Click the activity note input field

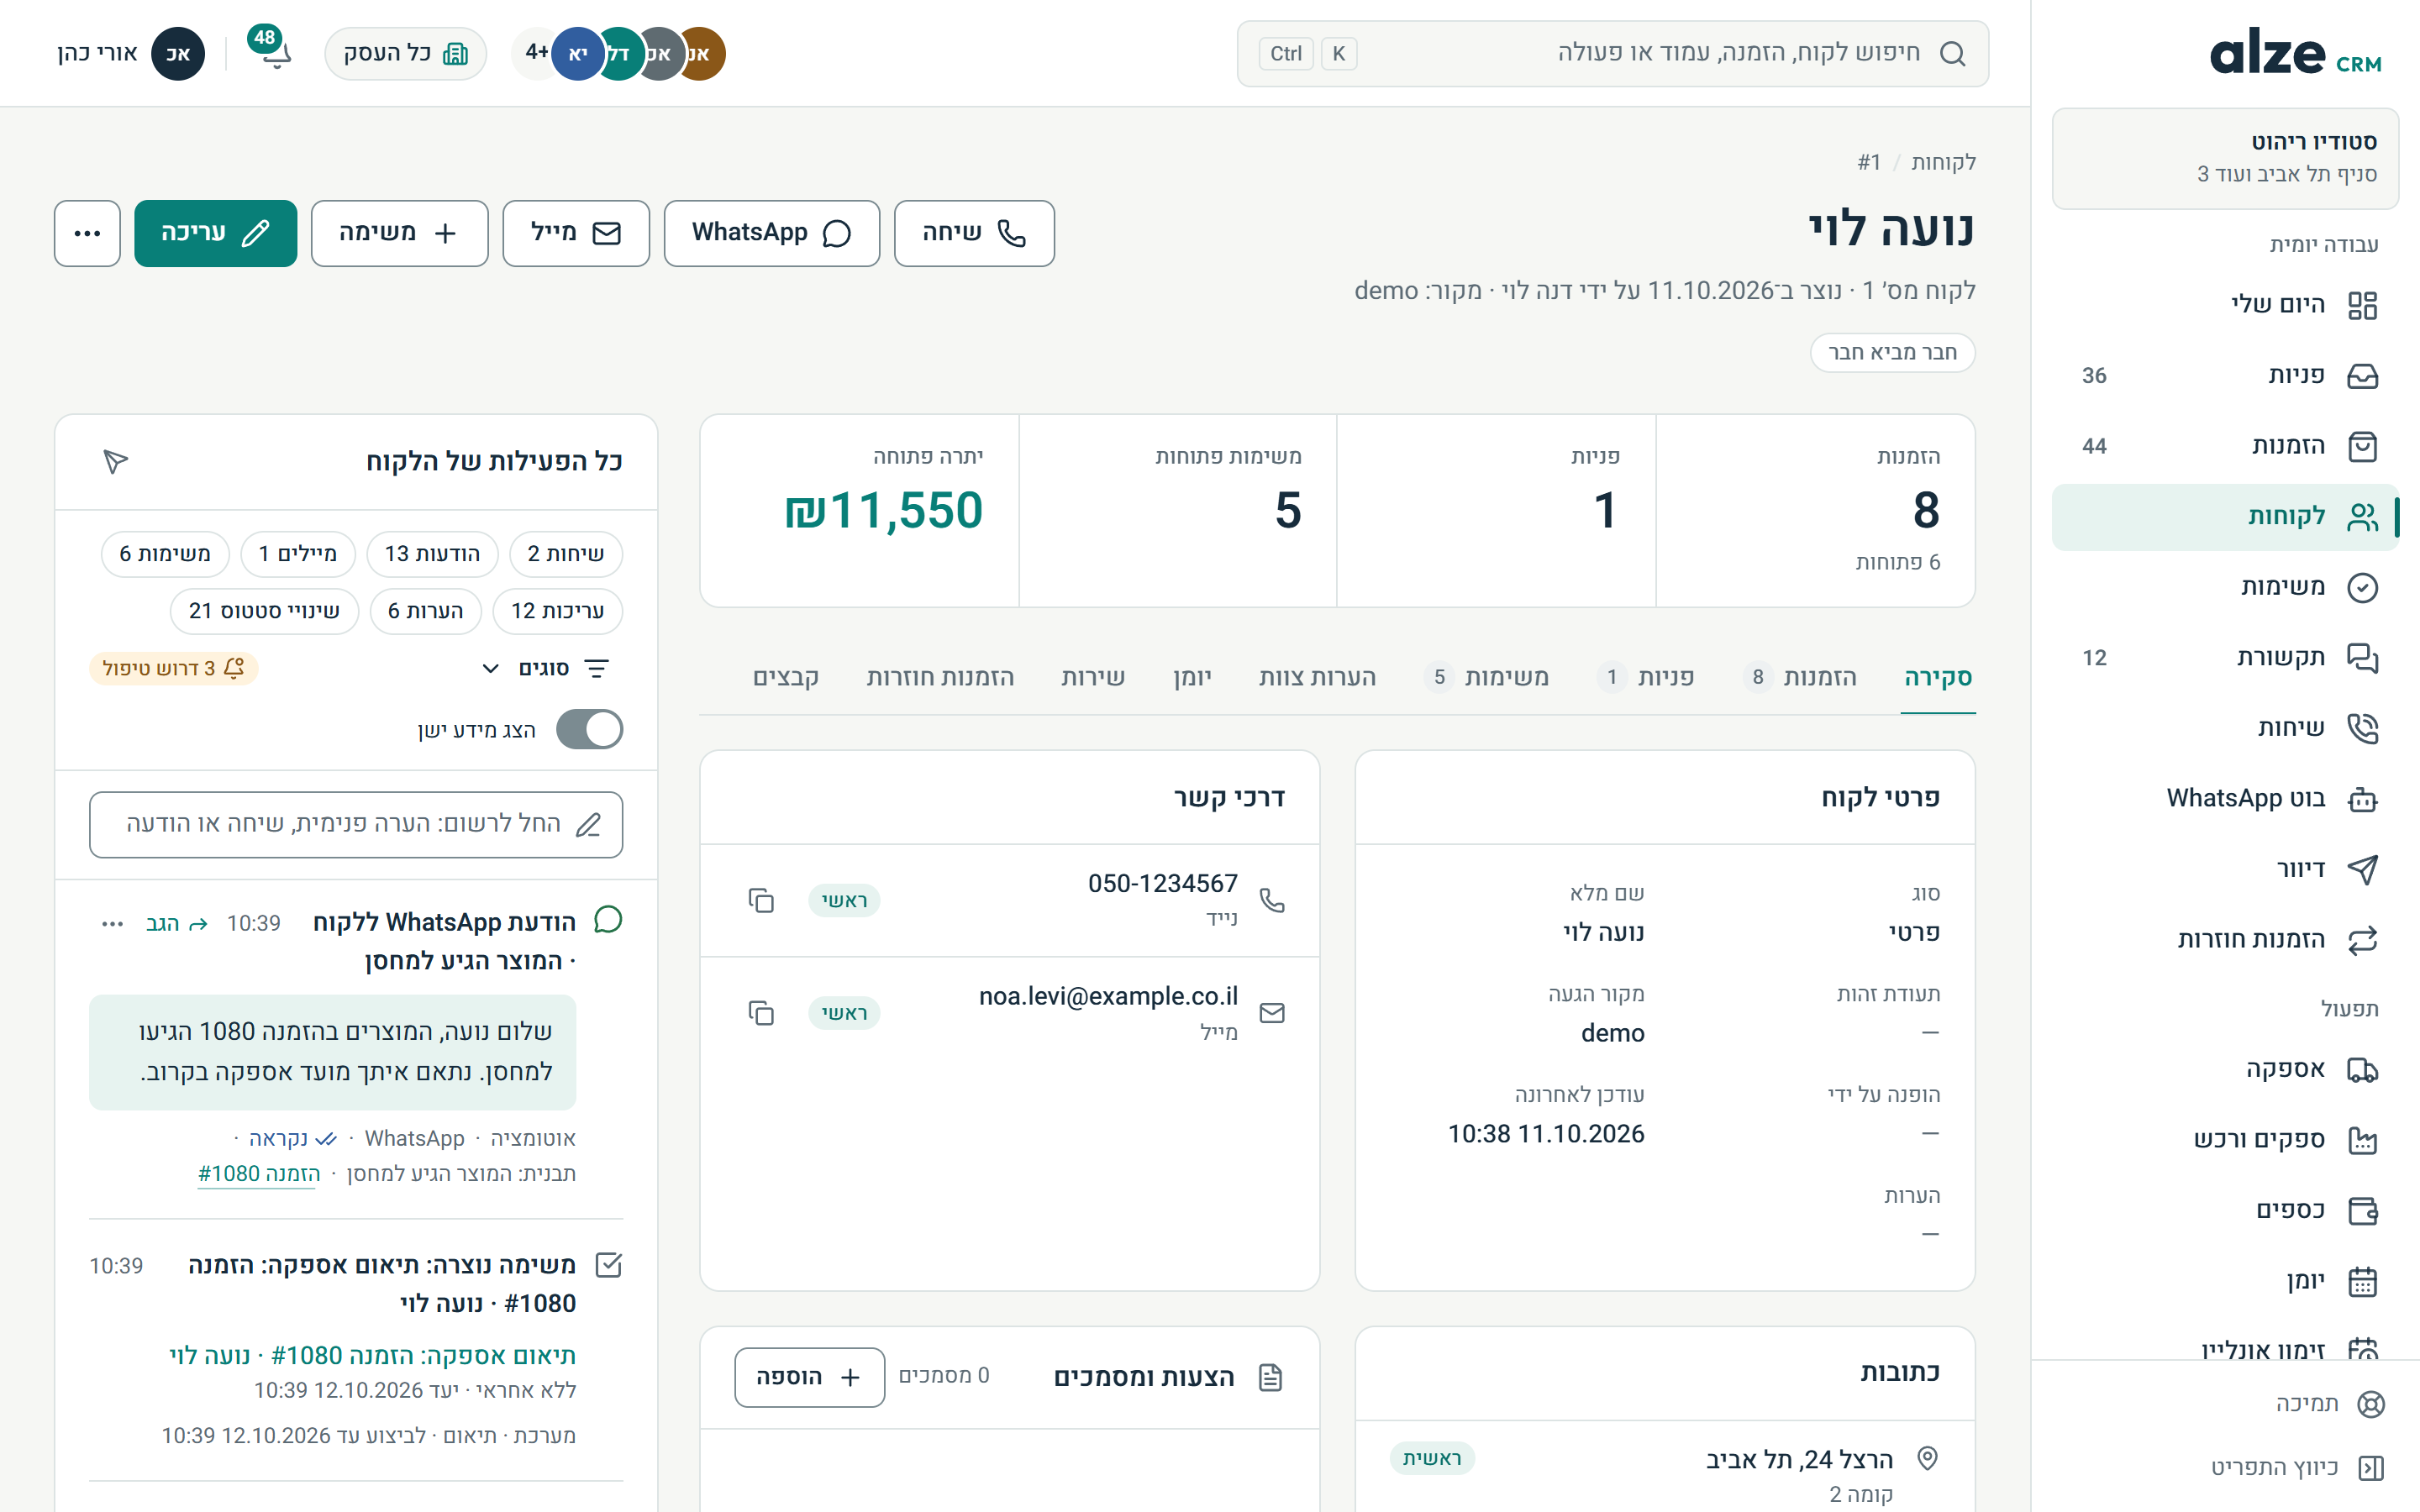click(x=356, y=824)
